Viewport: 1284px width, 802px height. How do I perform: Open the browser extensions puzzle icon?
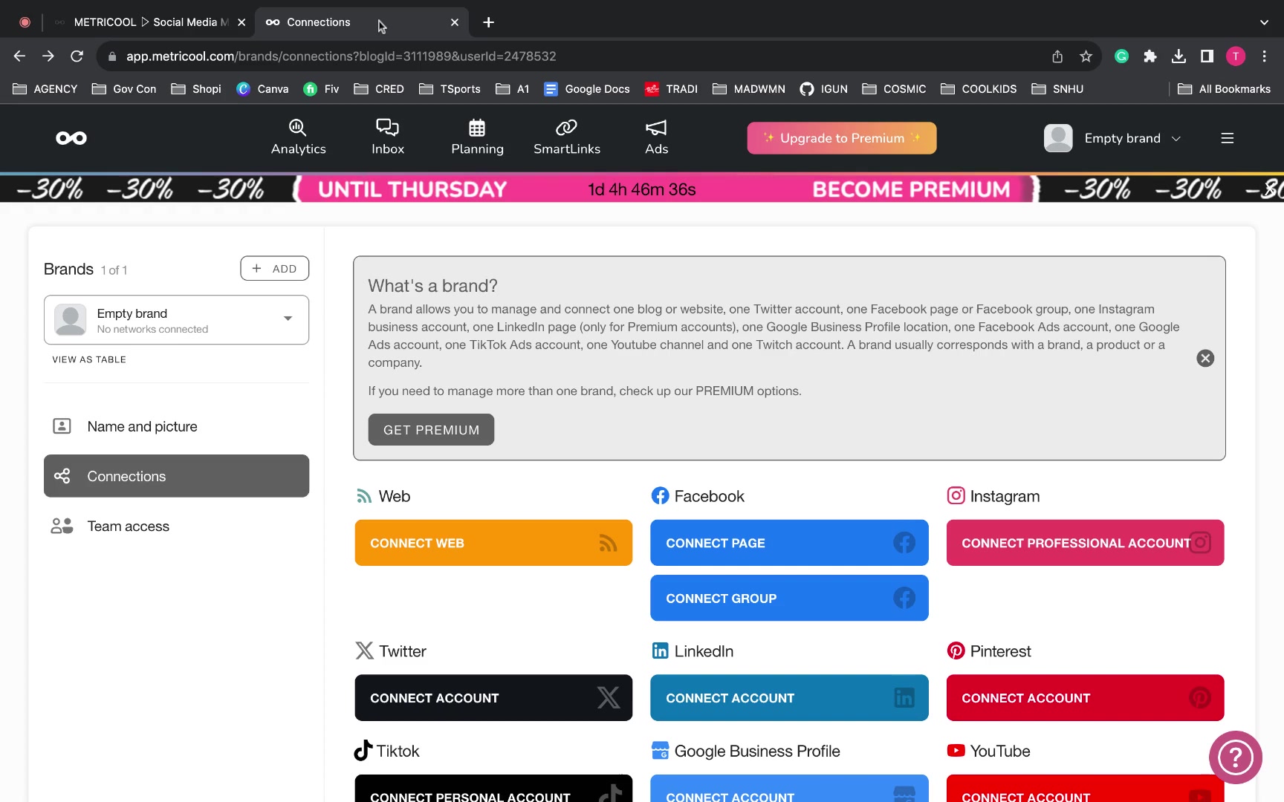tap(1150, 56)
